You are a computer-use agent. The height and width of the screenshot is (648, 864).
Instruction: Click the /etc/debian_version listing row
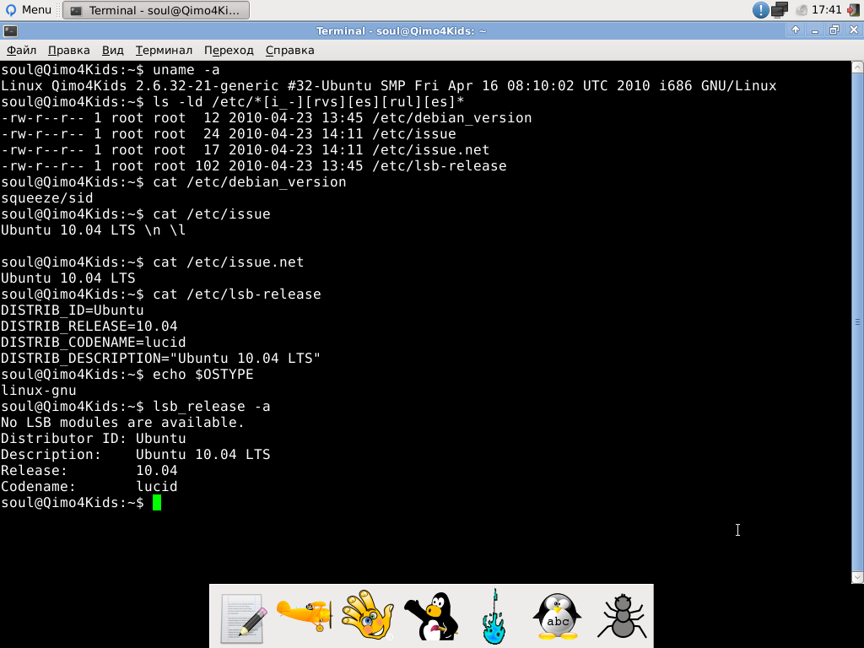266,118
